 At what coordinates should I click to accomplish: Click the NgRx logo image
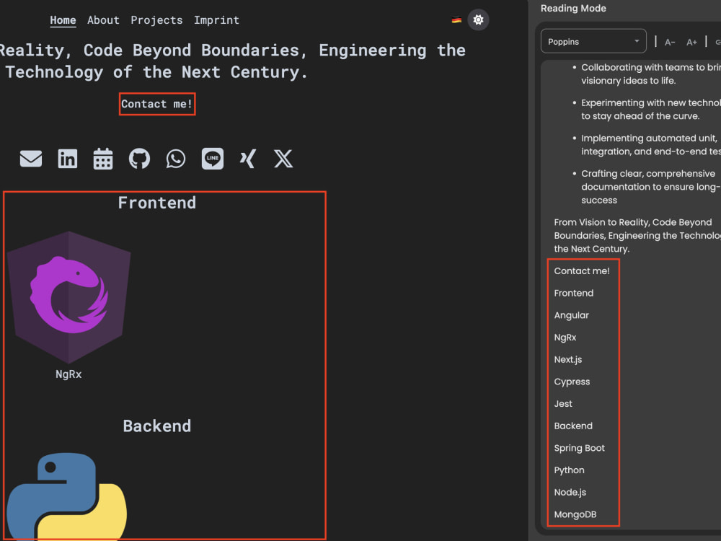pyautogui.click(x=69, y=297)
